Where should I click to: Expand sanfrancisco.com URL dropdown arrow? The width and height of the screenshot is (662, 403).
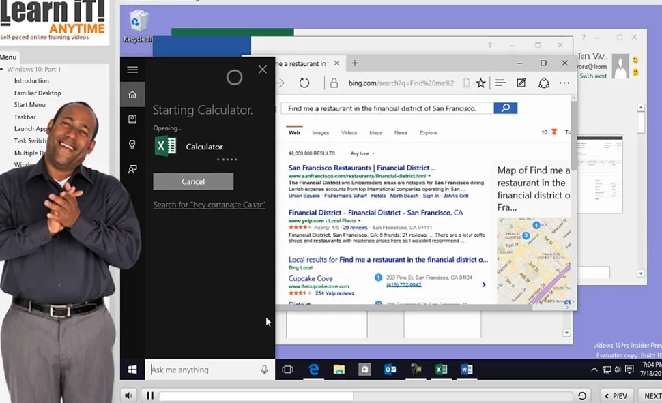(429, 175)
